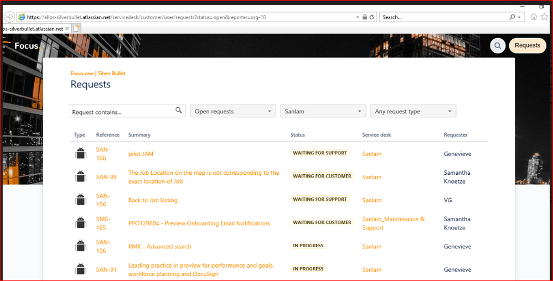Open reference link SAN-91

pos(106,270)
